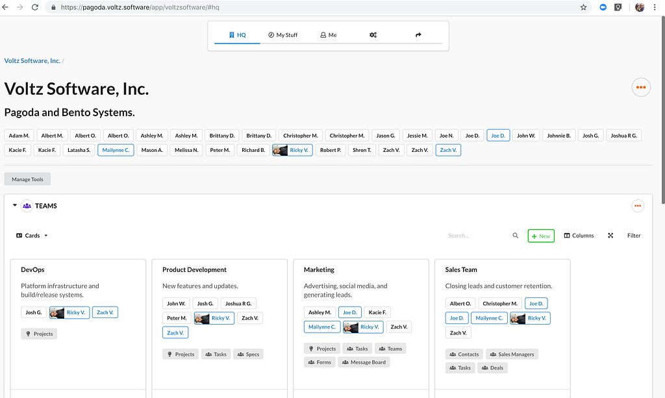This screenshot has height=398, width=665.
Task: Switch to My Stuff tab
Action: coord(283,35)
